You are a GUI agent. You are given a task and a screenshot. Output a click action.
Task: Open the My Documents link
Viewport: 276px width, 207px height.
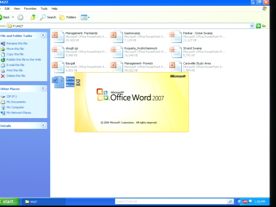pyautogui.click(x=16, y=102)
